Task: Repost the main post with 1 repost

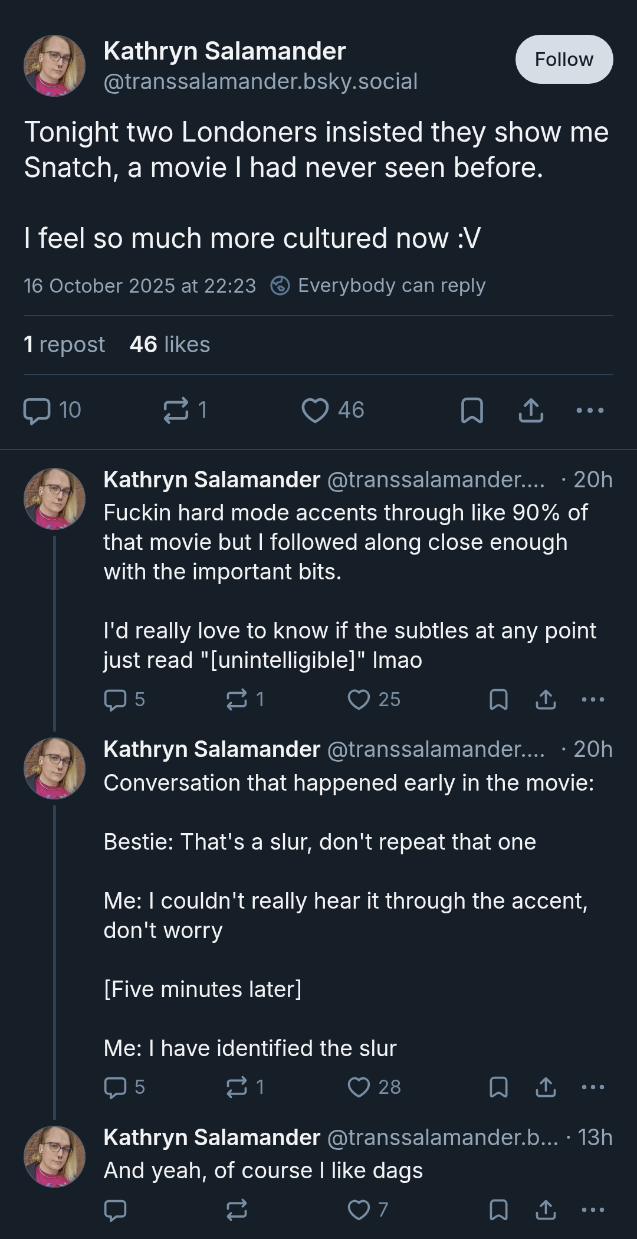Action: tap(185, 410)
